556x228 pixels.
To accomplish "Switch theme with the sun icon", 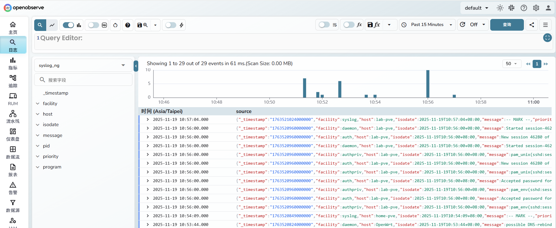I will [500, 8].
